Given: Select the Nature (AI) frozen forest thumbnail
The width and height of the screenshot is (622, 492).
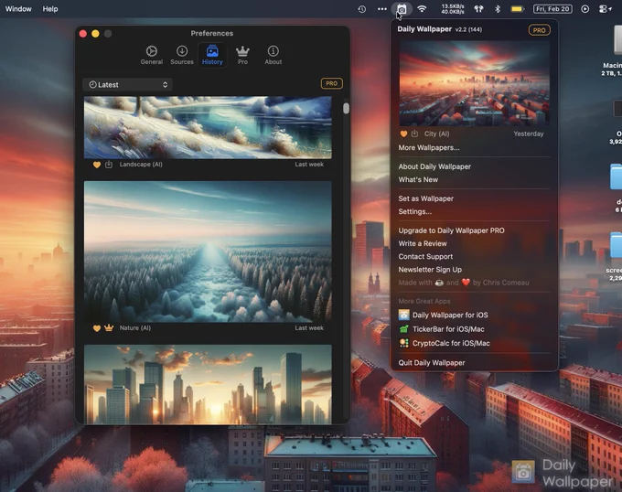Looking at the screenshot, I should point(208,251).
